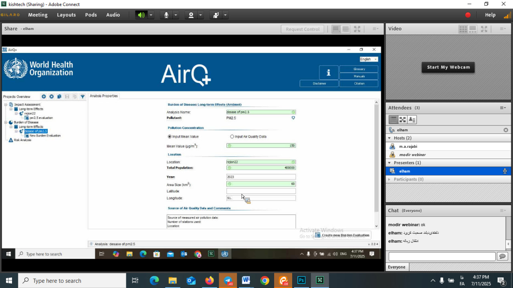Open the Citation button
This screenshot has height=288, width=513.
point(359,83)
